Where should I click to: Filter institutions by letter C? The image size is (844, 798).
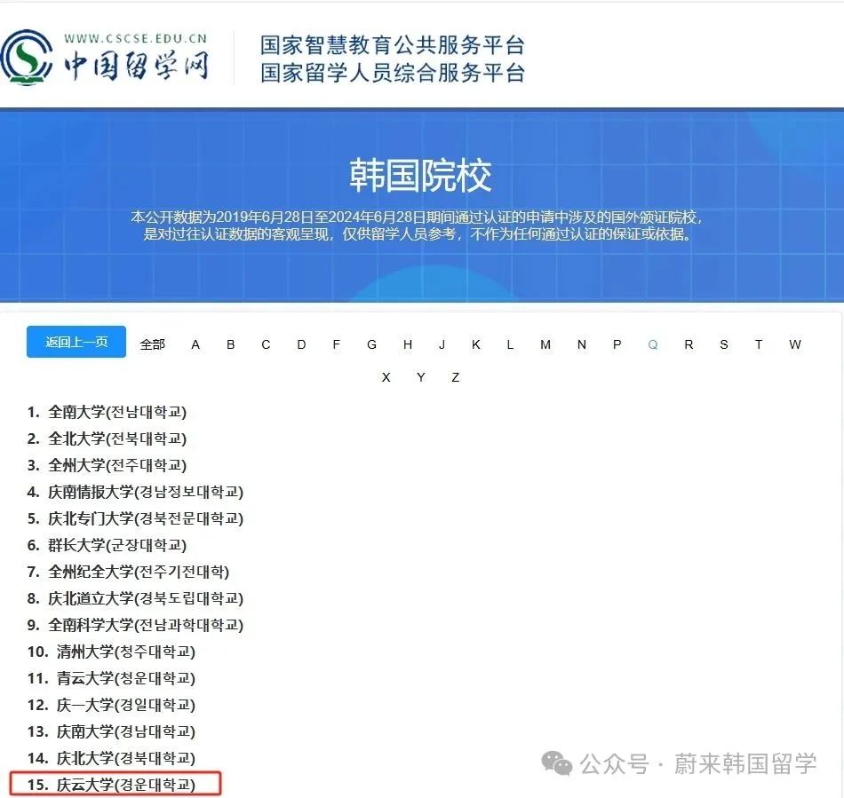pyautogui.click(x=266, y=344)
